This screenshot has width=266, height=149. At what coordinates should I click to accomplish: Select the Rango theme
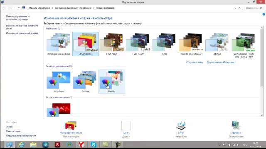[217, 44]
